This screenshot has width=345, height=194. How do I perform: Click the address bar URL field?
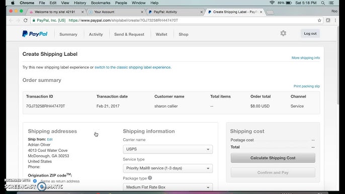[x=176, y=20]
